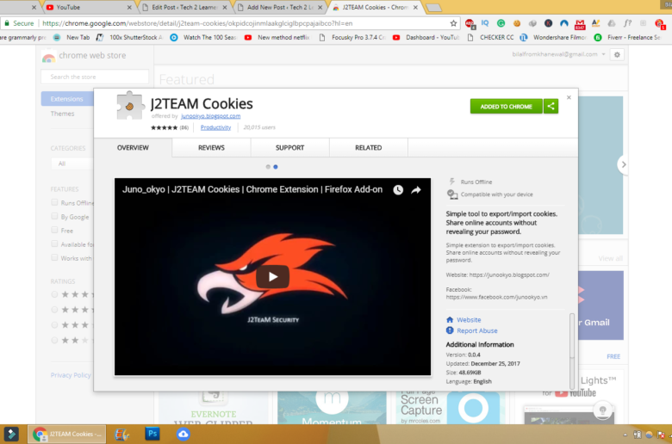The width and height of the screenshot is (672, 444).
Task: Open Photoshop from the taskbar
Action: (x=152, y=434)
